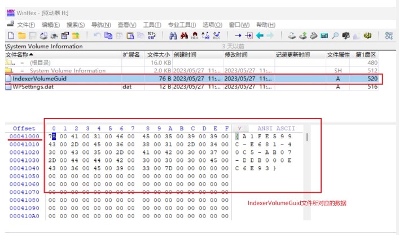The image size is (399, 235).
Task: Select the (根目录) parent directory row
Action: click(192, 62)
